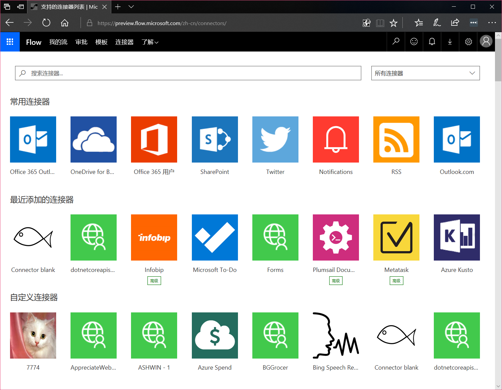The width and height of the screenshot is (502, 390).
Task: Expand the 了解 menu in navigation
Action: (x=150, y=42)
